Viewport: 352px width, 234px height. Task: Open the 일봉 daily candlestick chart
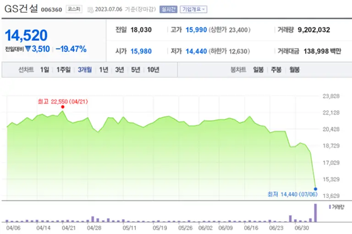[258, 70]
